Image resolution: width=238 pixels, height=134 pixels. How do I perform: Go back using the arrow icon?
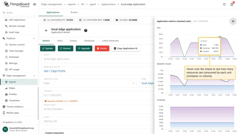(46, 31)
